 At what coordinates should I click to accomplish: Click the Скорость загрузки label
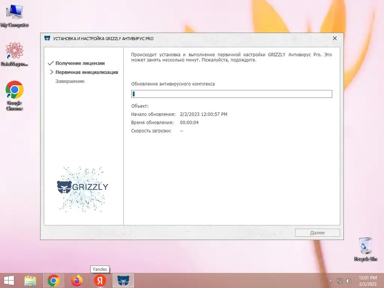(x=151, y=131)
